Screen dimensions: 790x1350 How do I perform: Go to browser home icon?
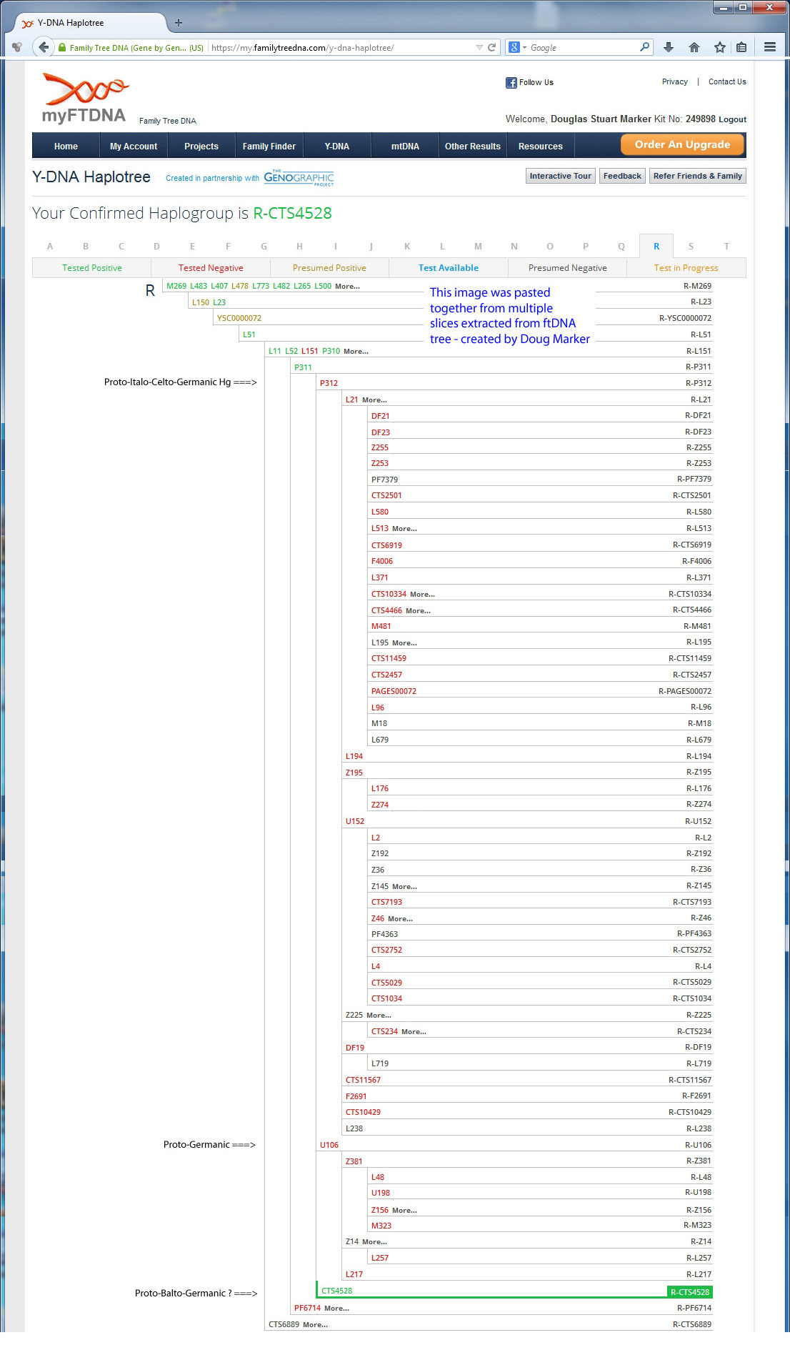click(694, 47)
